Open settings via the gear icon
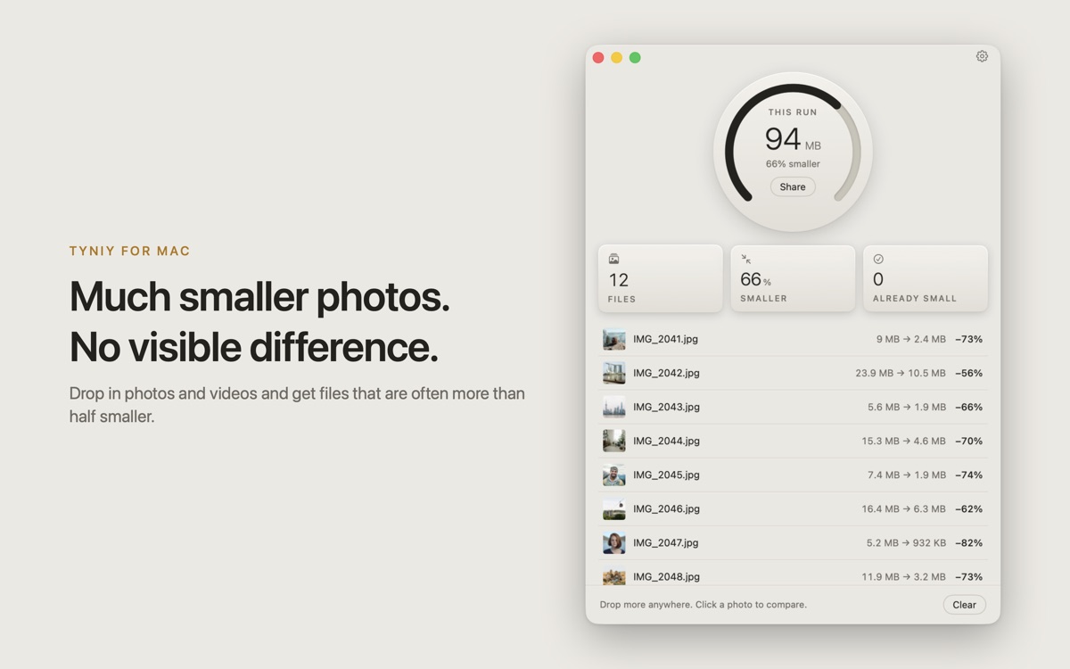This screenshot has height=669, width=1070. pos(982,56)
